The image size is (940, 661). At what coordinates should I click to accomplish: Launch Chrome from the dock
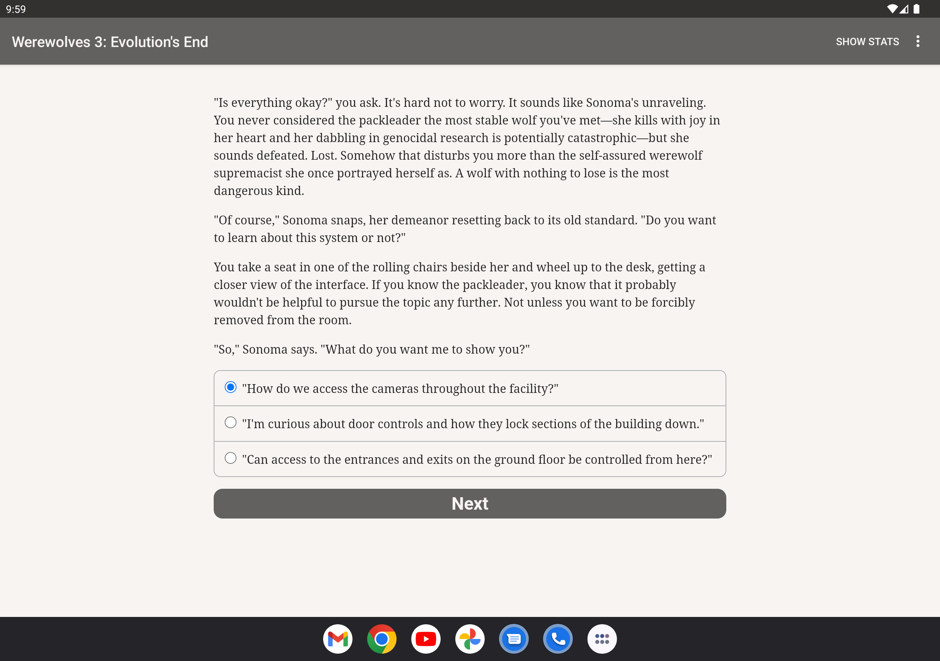tap(382, 639)
